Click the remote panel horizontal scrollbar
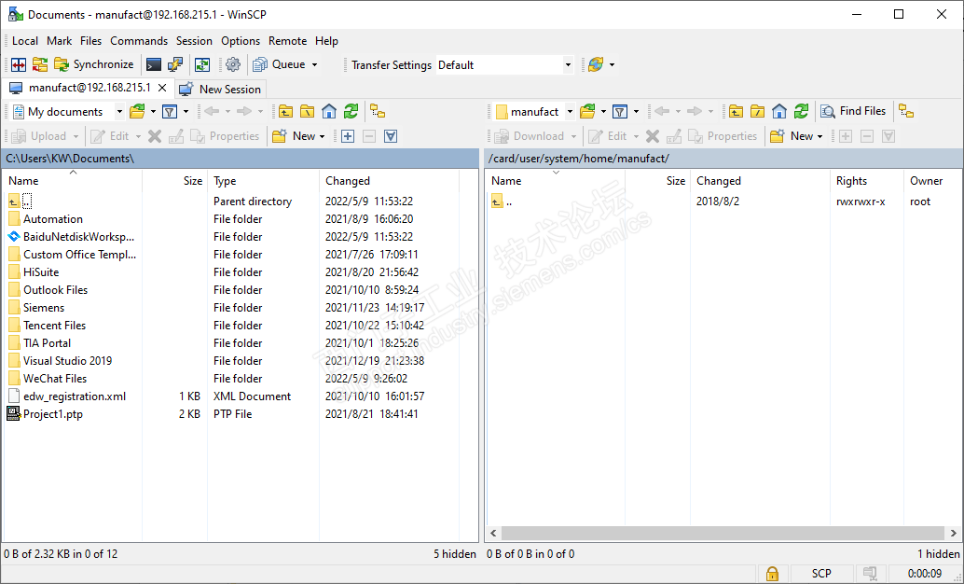Image resolution: width=964 pixels, height=584 pixels. point(723,533)
